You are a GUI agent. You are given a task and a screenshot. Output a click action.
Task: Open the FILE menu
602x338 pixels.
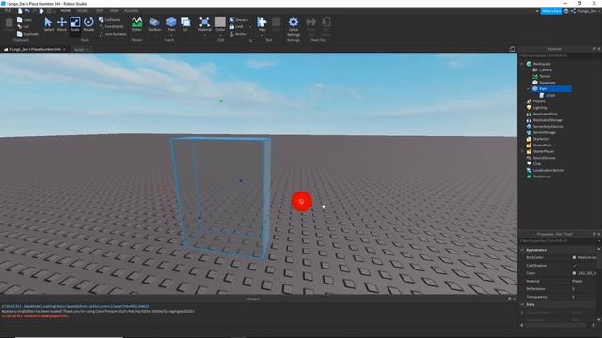click(x=8, y=11)
